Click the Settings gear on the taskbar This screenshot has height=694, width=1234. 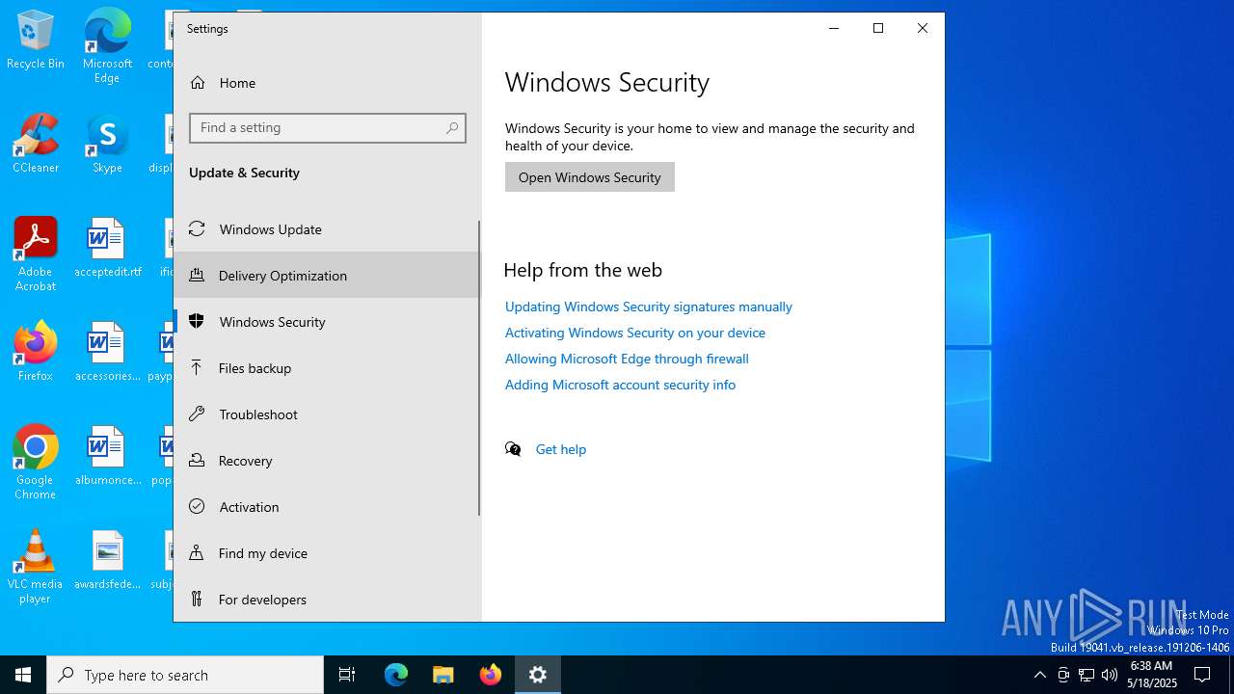(538, 675)
